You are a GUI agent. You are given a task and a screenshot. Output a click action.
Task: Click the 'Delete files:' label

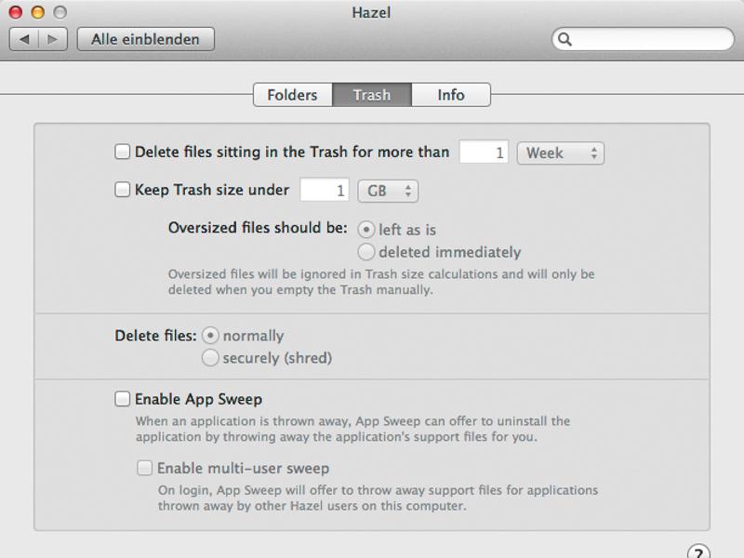[x=155, y=336]
